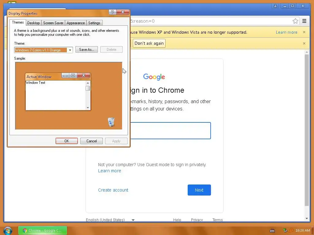Open the Terms footer link
The height and width of the screenshot is (235, 314).
click(217, 220)
